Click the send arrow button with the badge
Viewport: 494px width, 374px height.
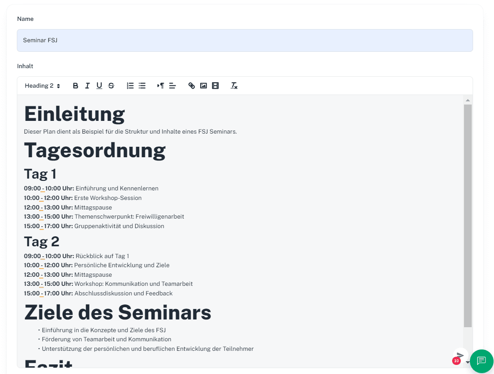(x=460, y=356)
